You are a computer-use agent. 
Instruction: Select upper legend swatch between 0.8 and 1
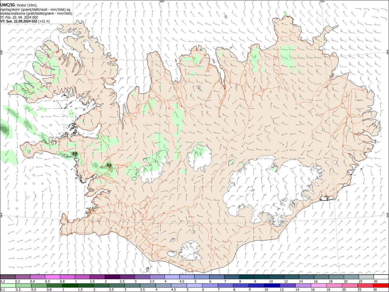(67, 277)
